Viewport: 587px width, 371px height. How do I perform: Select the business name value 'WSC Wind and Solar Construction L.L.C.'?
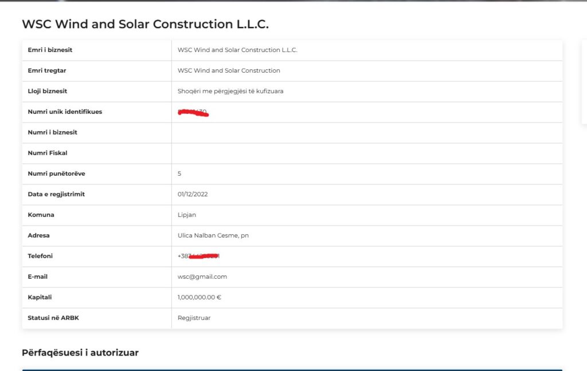237,50
